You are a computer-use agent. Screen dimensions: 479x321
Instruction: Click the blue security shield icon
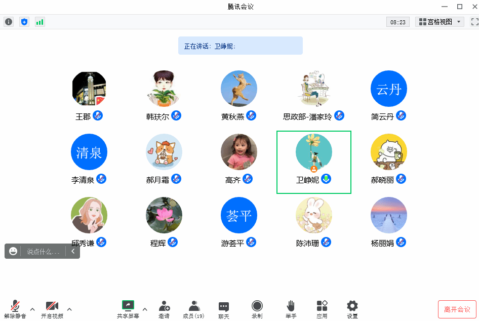coord(24,22)
